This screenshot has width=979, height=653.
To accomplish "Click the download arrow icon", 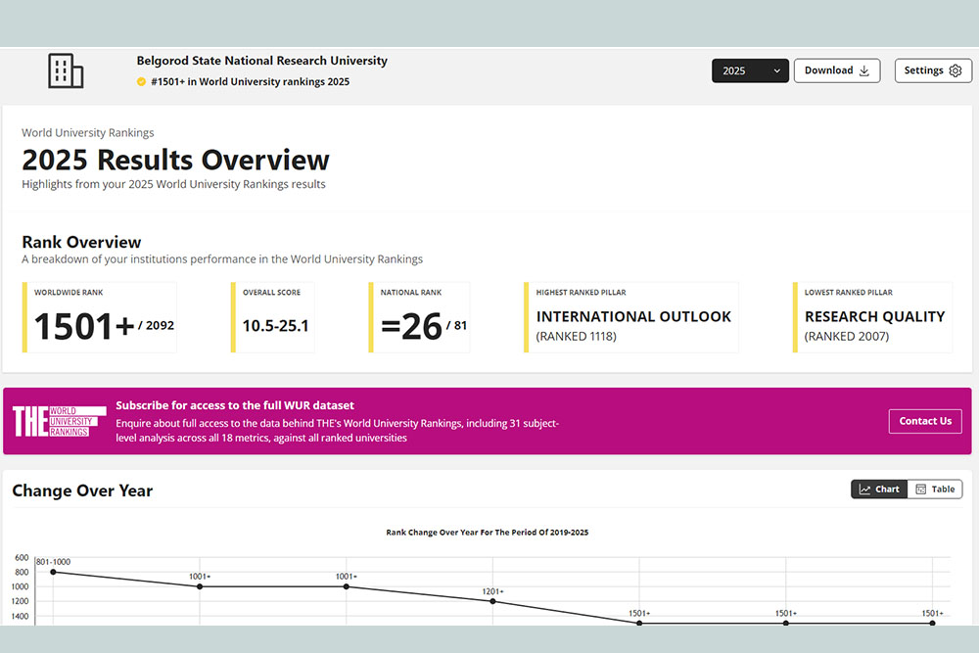I will point(864,70).
